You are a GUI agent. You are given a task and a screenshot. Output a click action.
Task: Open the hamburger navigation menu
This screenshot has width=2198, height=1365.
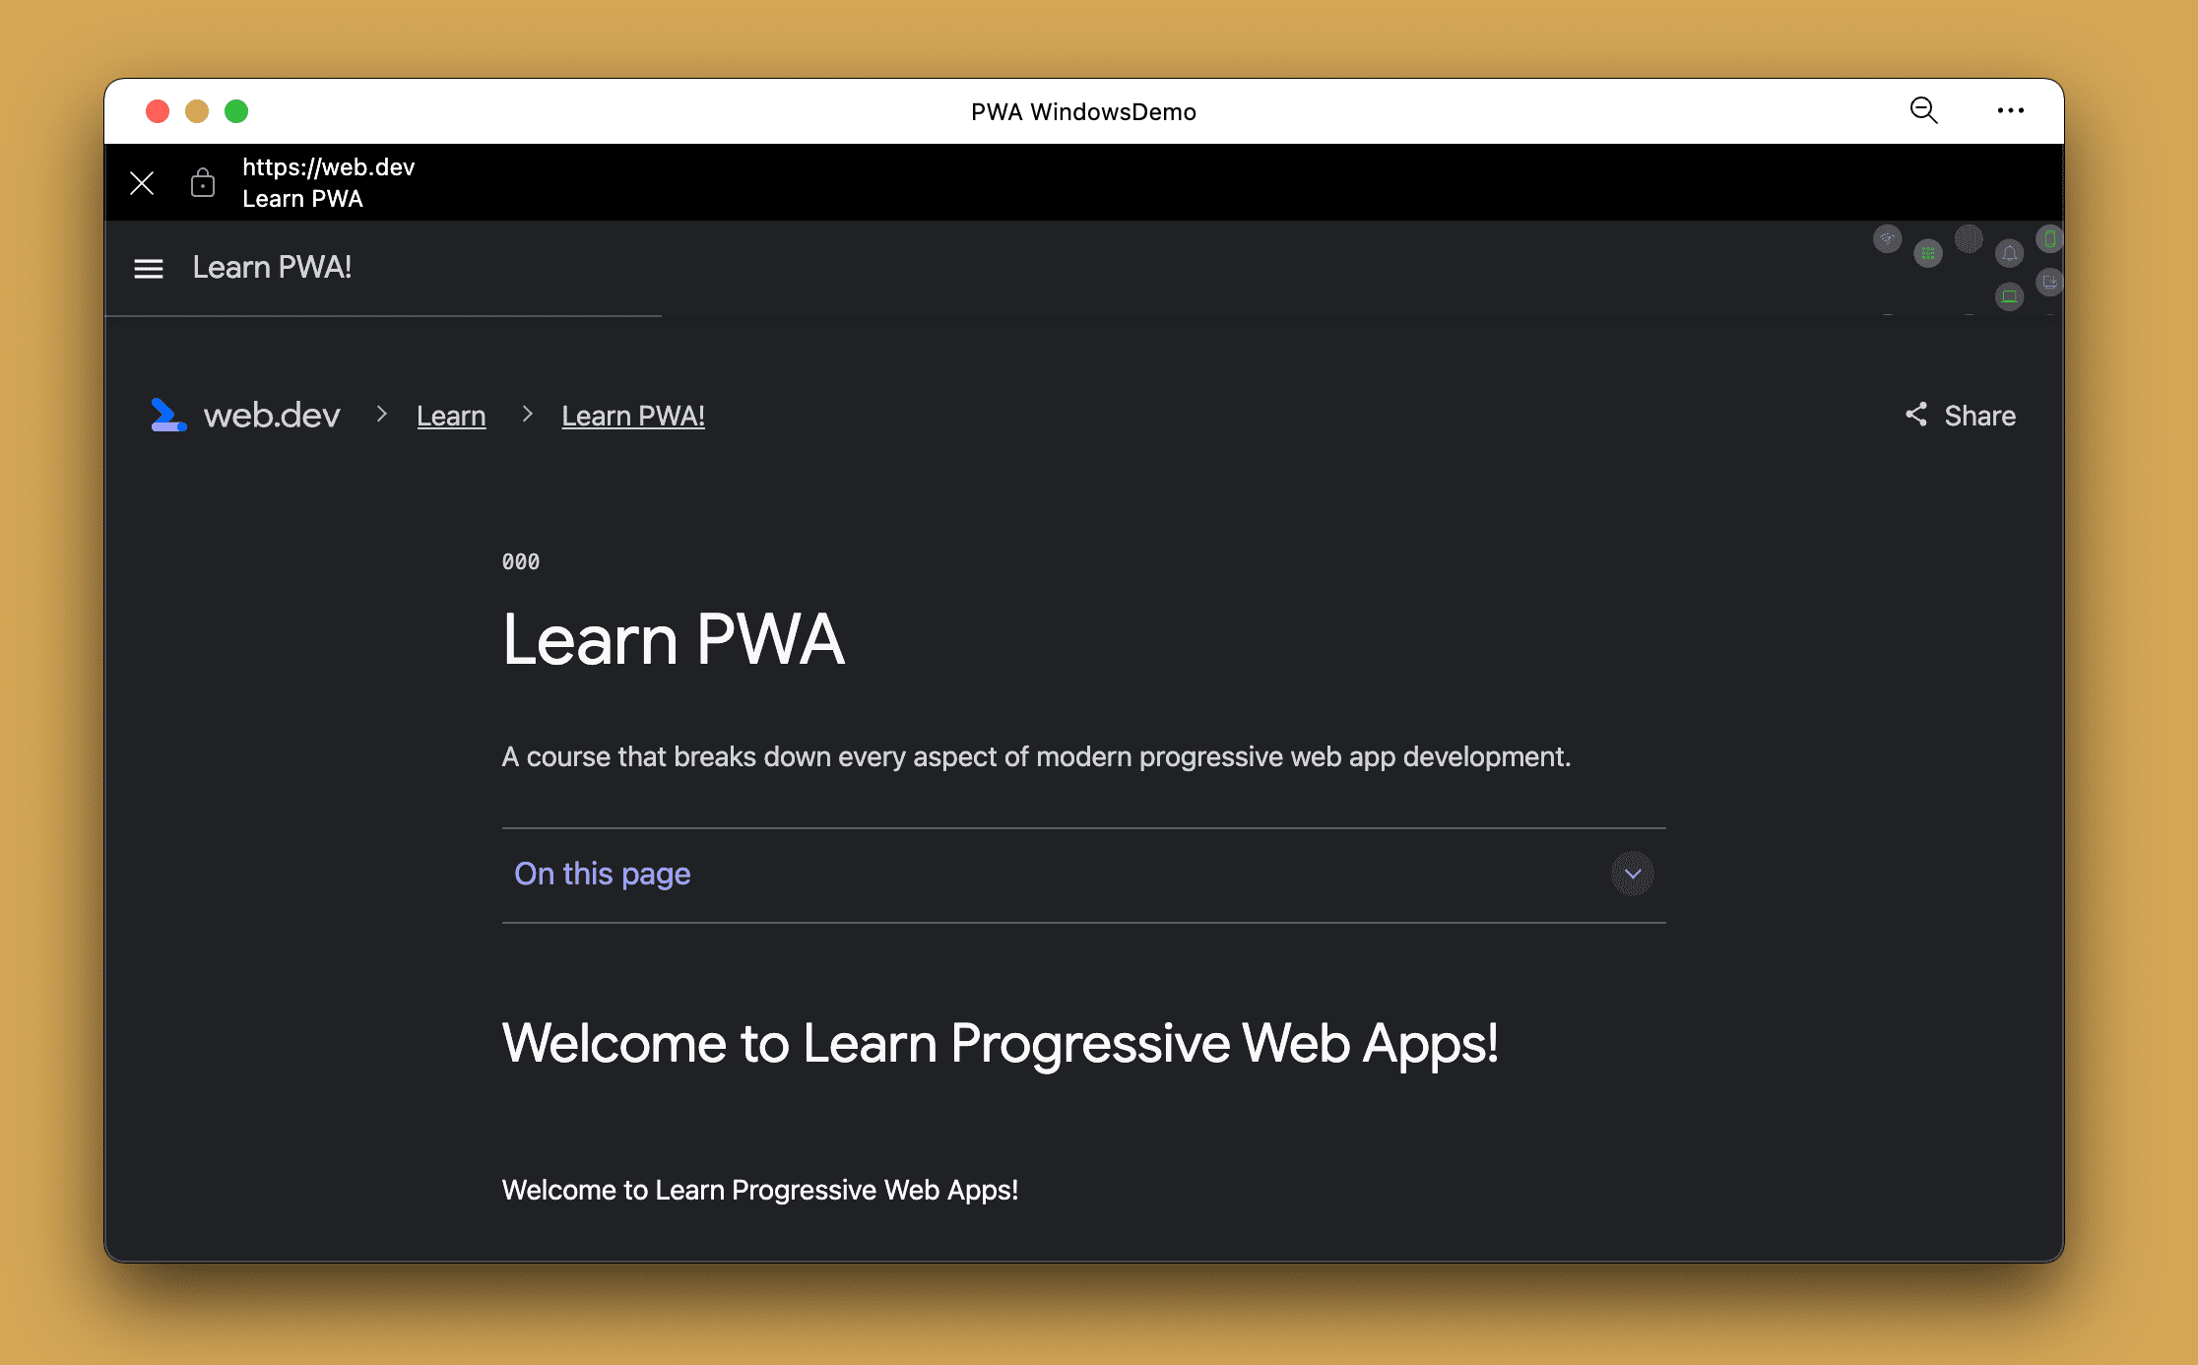pos(148,267)
